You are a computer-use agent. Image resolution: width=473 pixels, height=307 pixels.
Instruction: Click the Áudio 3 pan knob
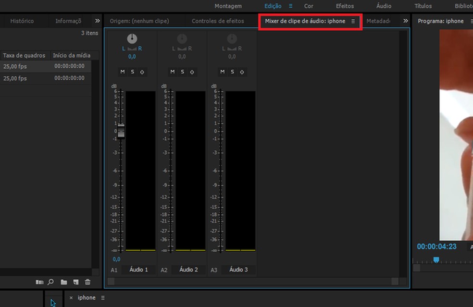pos(232,38)
